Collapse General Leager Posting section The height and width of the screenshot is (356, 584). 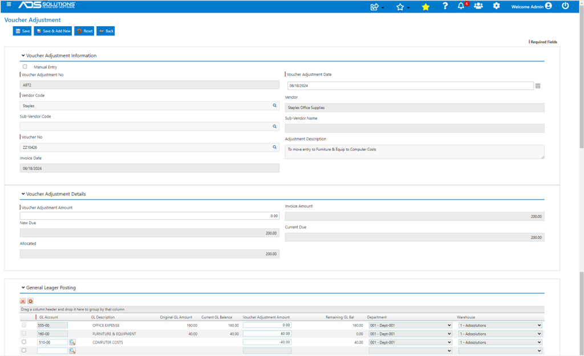[x=23, y=288]
